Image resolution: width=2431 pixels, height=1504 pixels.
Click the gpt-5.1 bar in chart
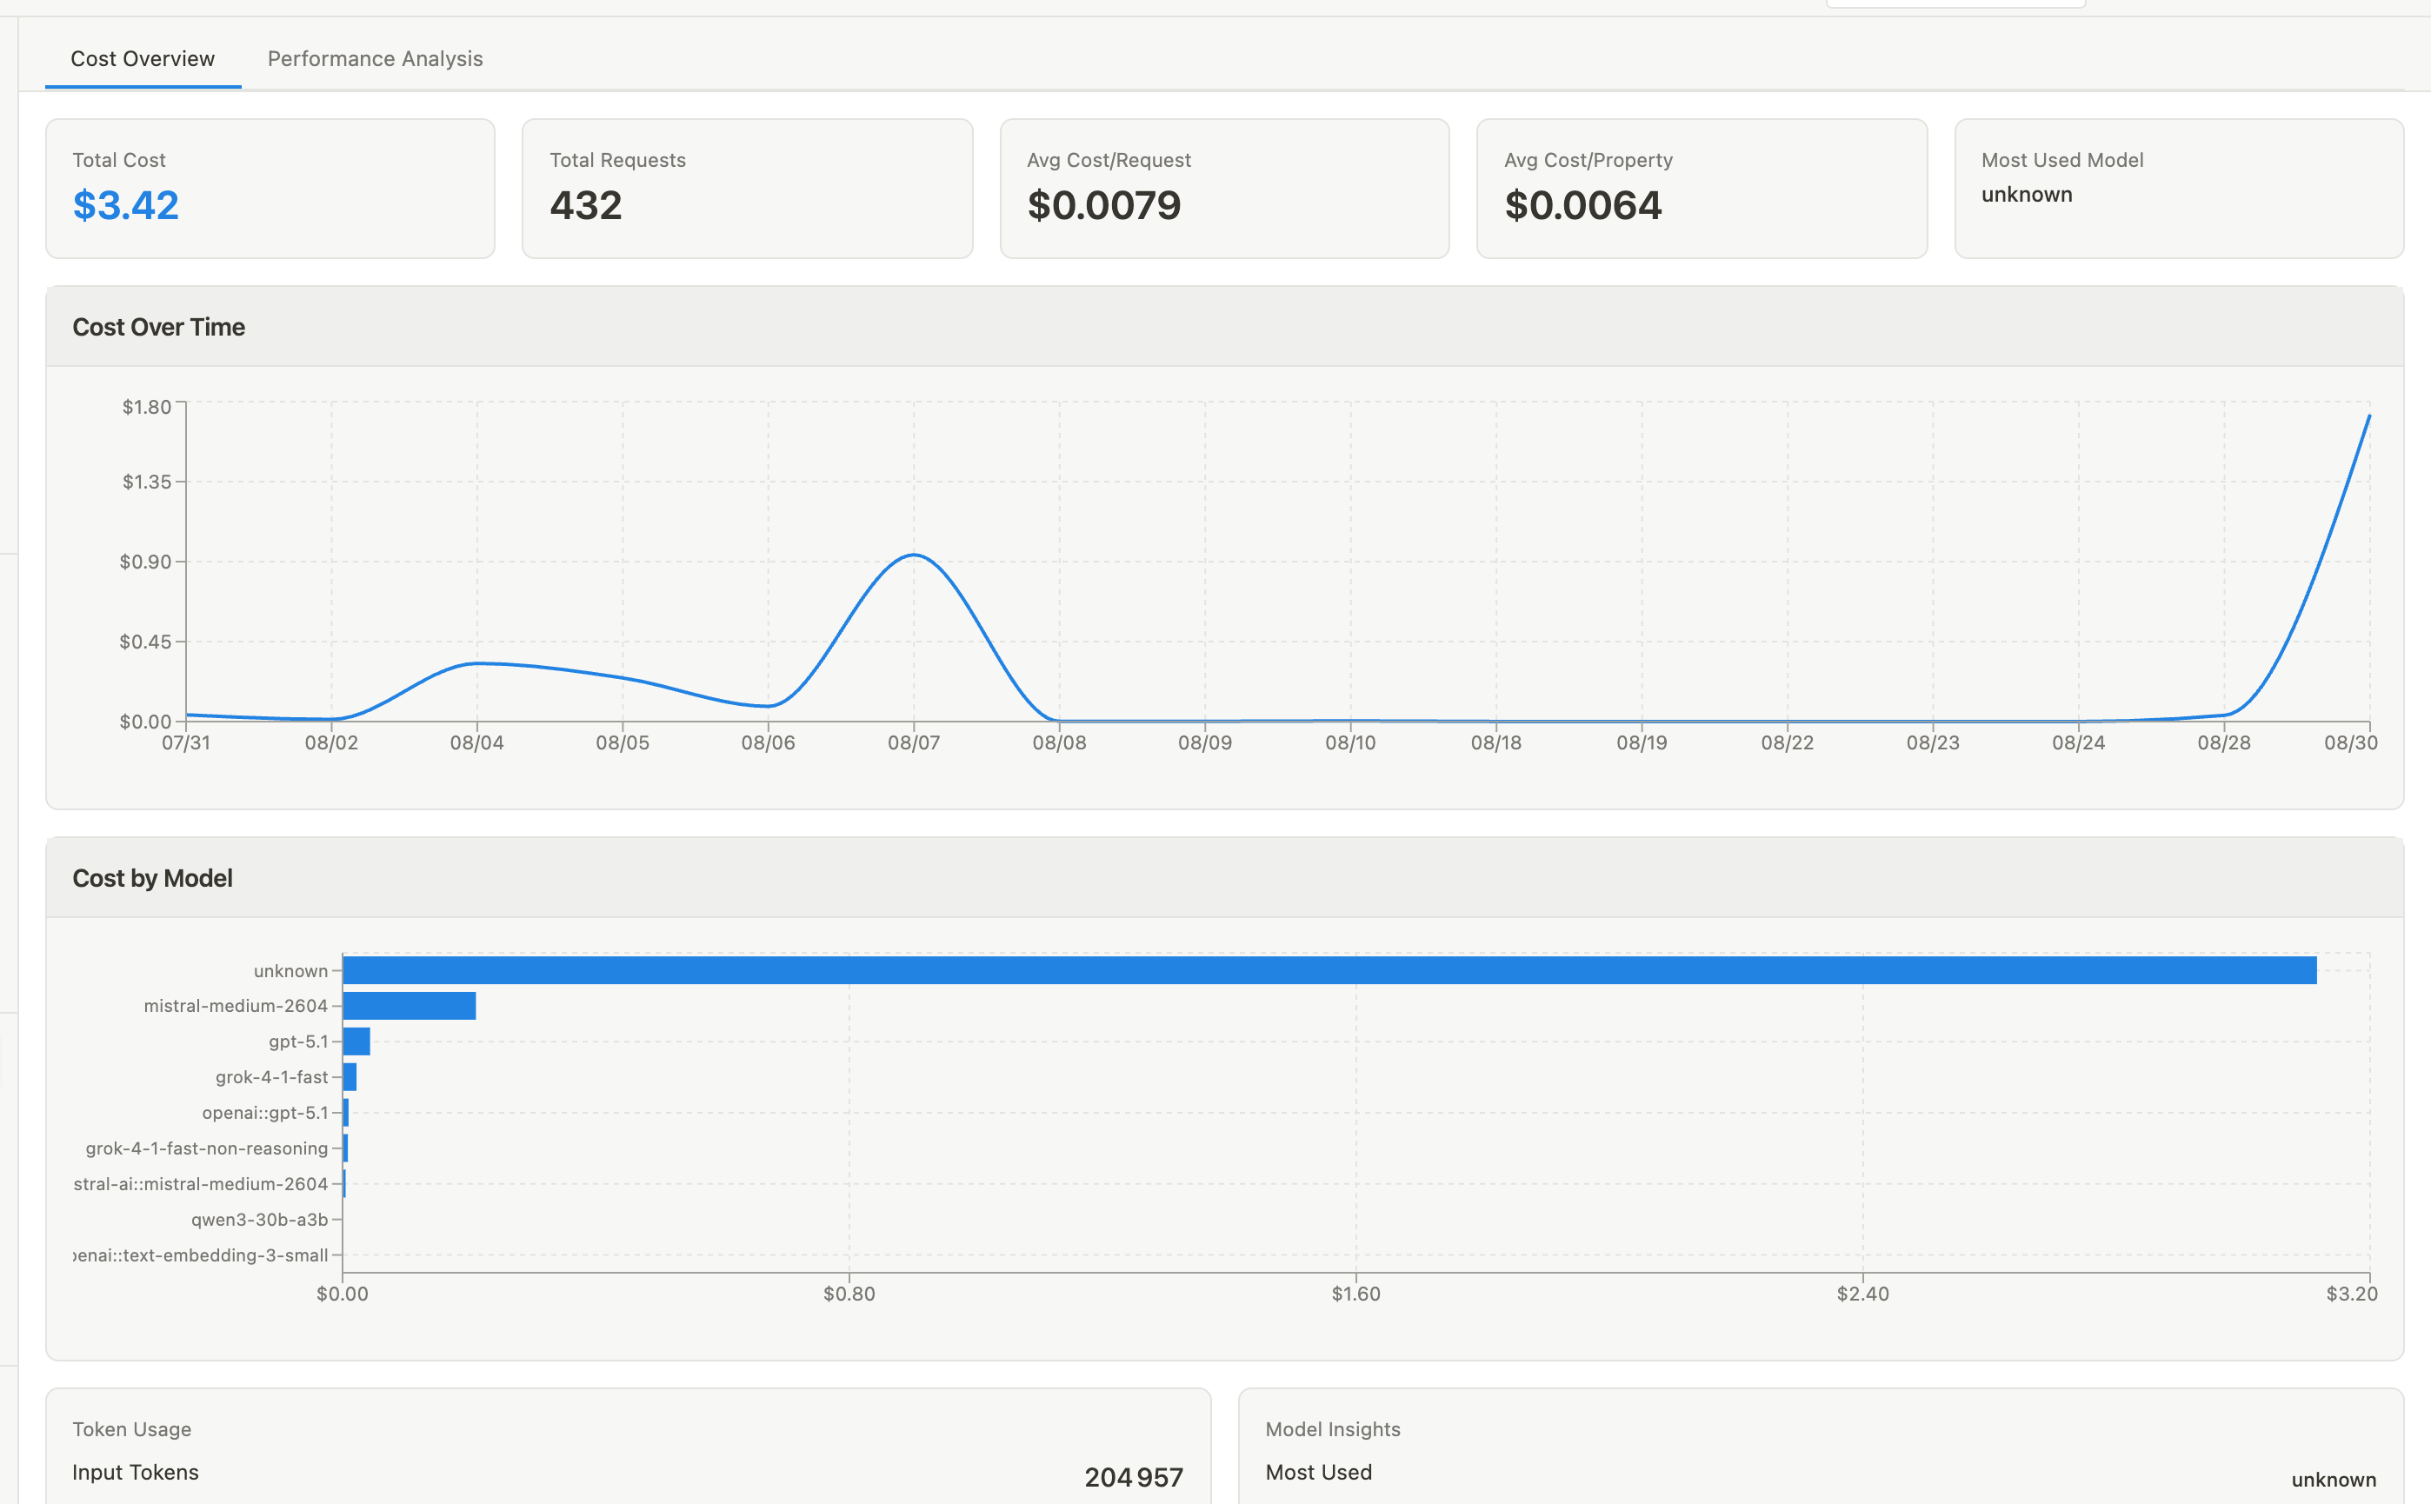coord(356,1041)
